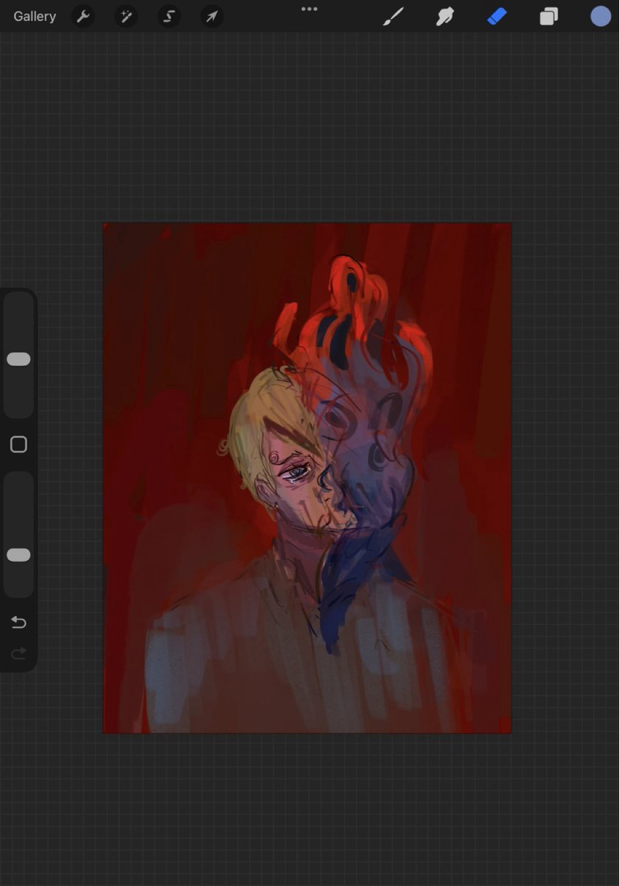Viewport: 619px width, 886px height.
Task: Tap the blond hair in the painting
Action: click(x=260, y=417)
